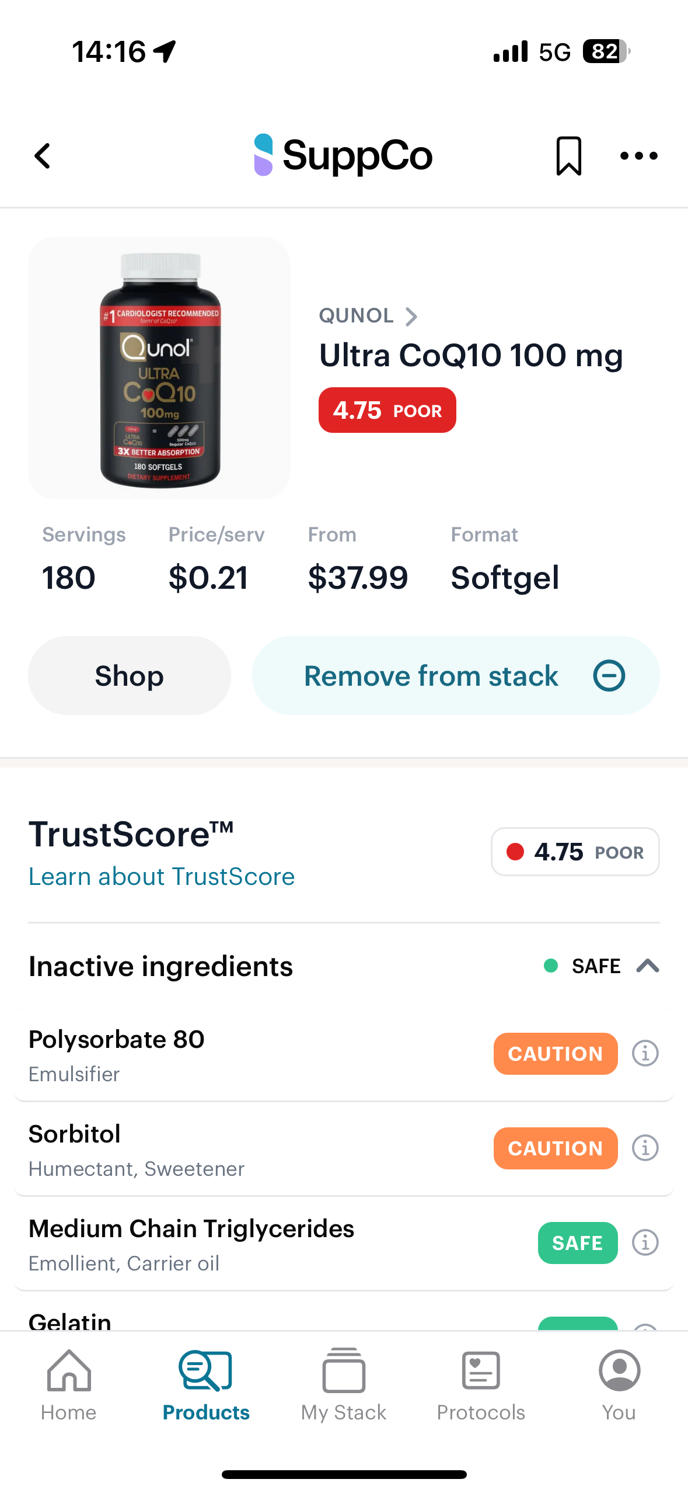688x1493 pixels.
Task: Remove the product from stack
Action: pyautogui.click(x=456, y=676)
